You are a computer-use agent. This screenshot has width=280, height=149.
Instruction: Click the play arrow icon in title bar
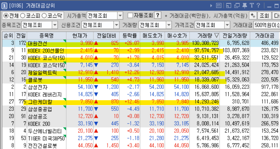(211, 6)
